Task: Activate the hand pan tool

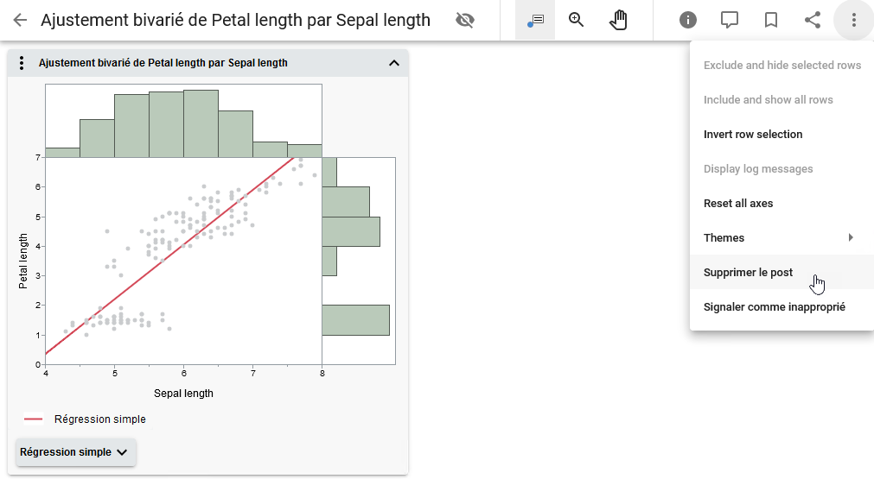Action: pyautogui.click(x=618, y=20)
